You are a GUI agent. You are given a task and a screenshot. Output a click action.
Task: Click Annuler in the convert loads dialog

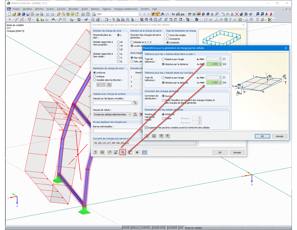pyautogui.click(x=237, y=152)
